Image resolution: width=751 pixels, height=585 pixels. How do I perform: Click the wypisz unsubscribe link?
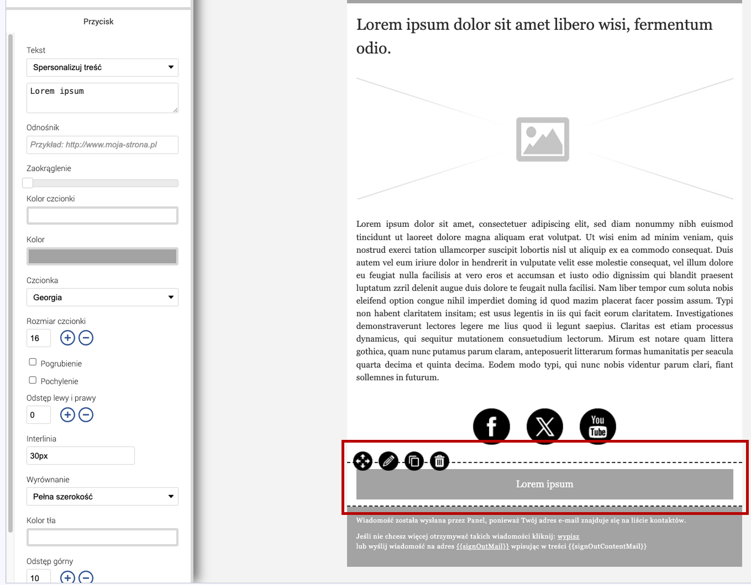coord(568,536)
